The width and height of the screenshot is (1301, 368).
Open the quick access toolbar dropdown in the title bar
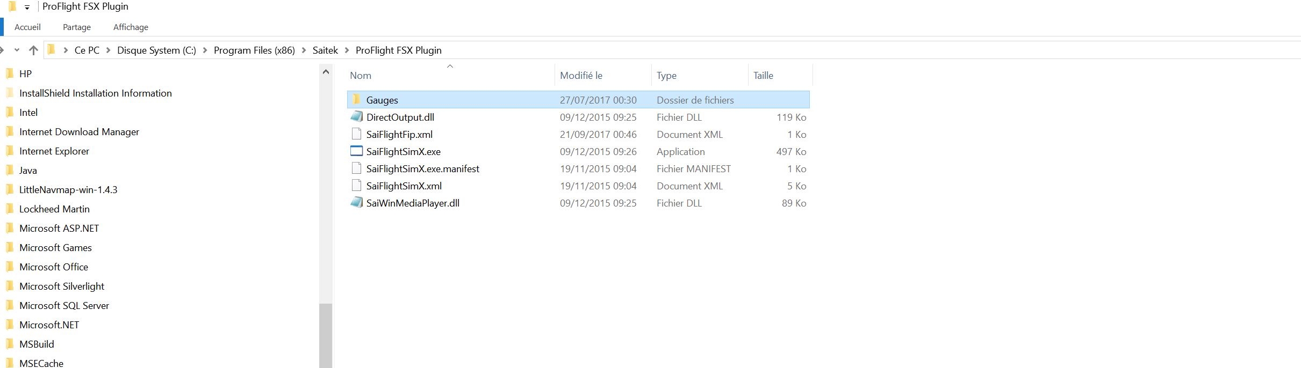pos(27,8)
